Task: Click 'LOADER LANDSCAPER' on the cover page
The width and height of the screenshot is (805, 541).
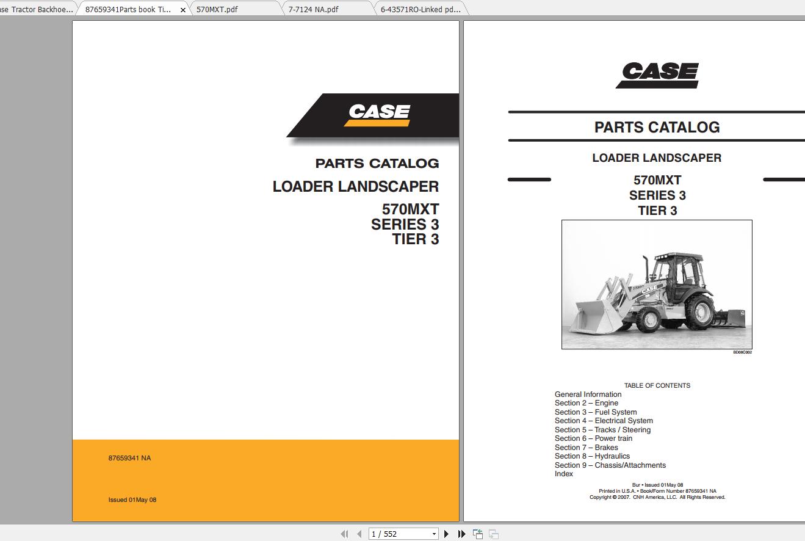Action: [x=356, y=187]
